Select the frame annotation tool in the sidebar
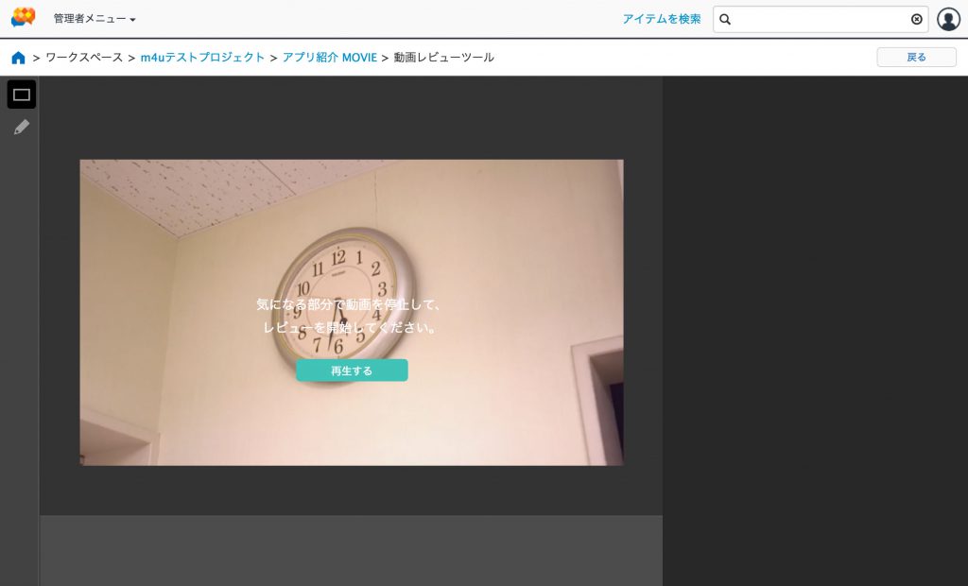Image resolution: width=968 pixels, height=586 pixels. tap(21, 95)
